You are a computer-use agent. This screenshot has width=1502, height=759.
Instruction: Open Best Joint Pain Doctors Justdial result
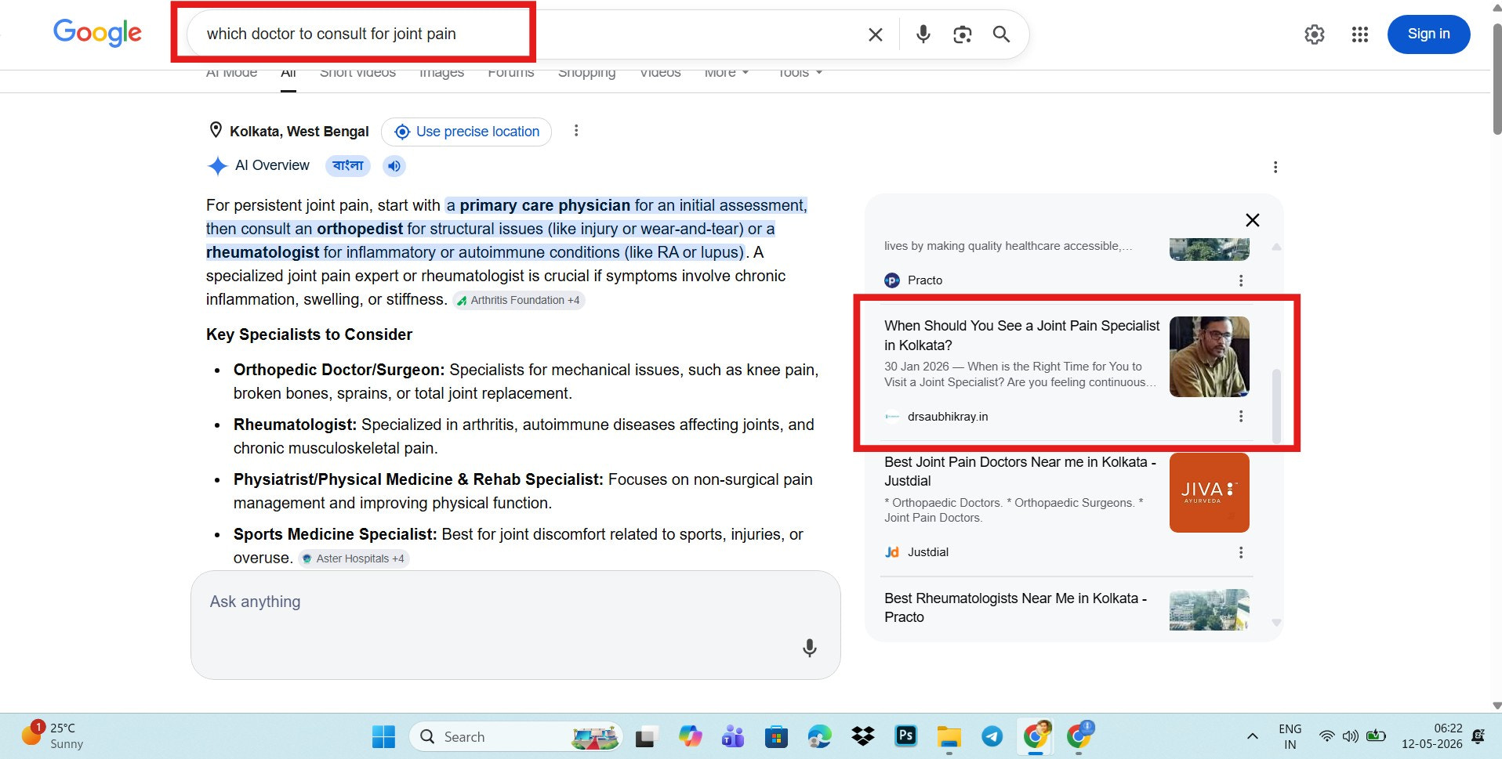(1020, 472)
